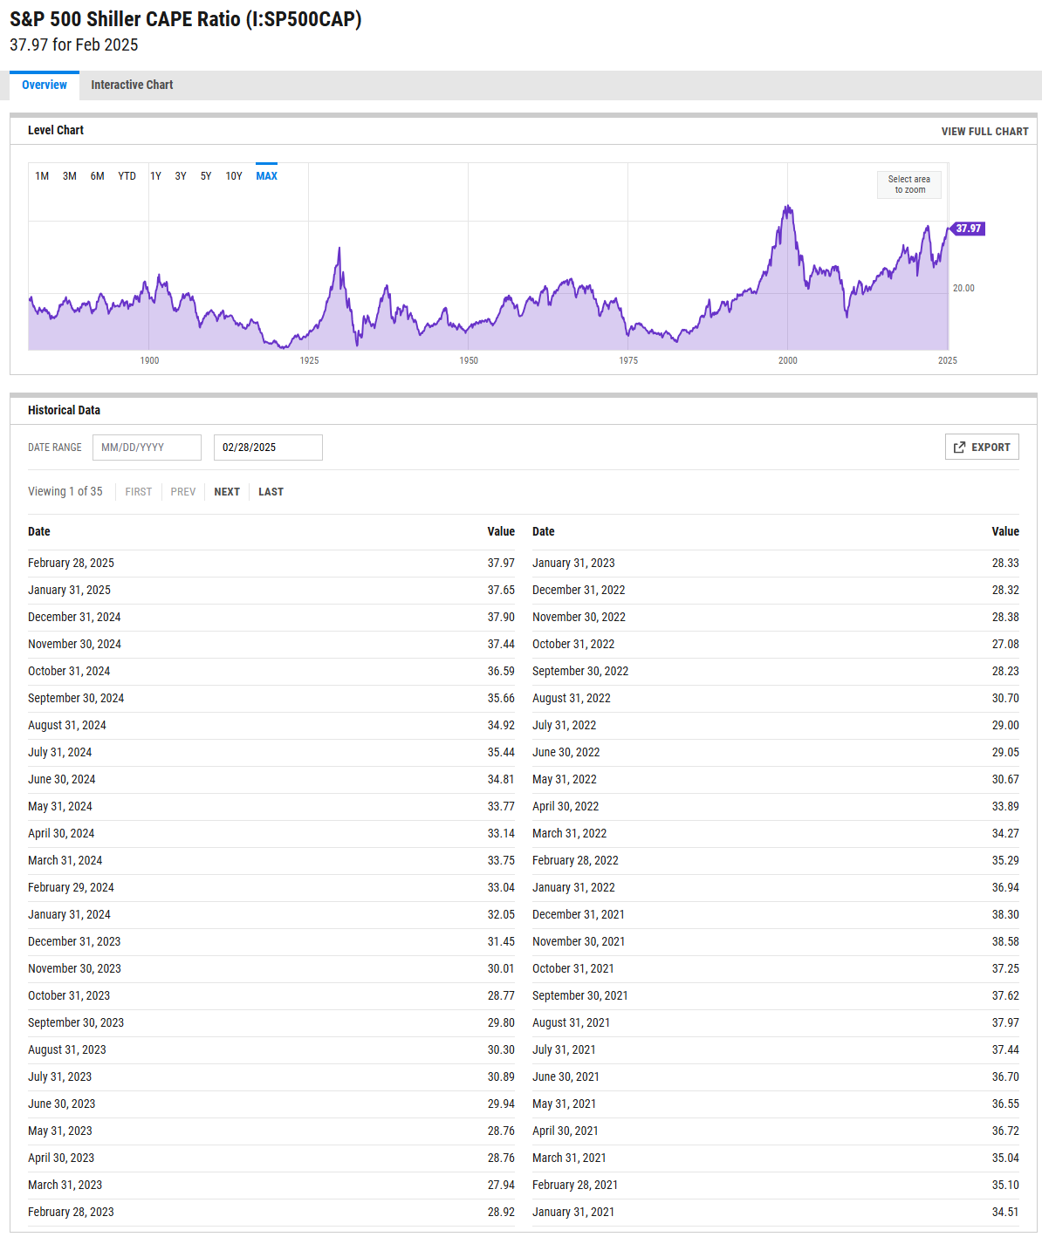Click June 30, 2021 date cell
Screen dimensions: 1042x1237
[x=566, y=1077]
